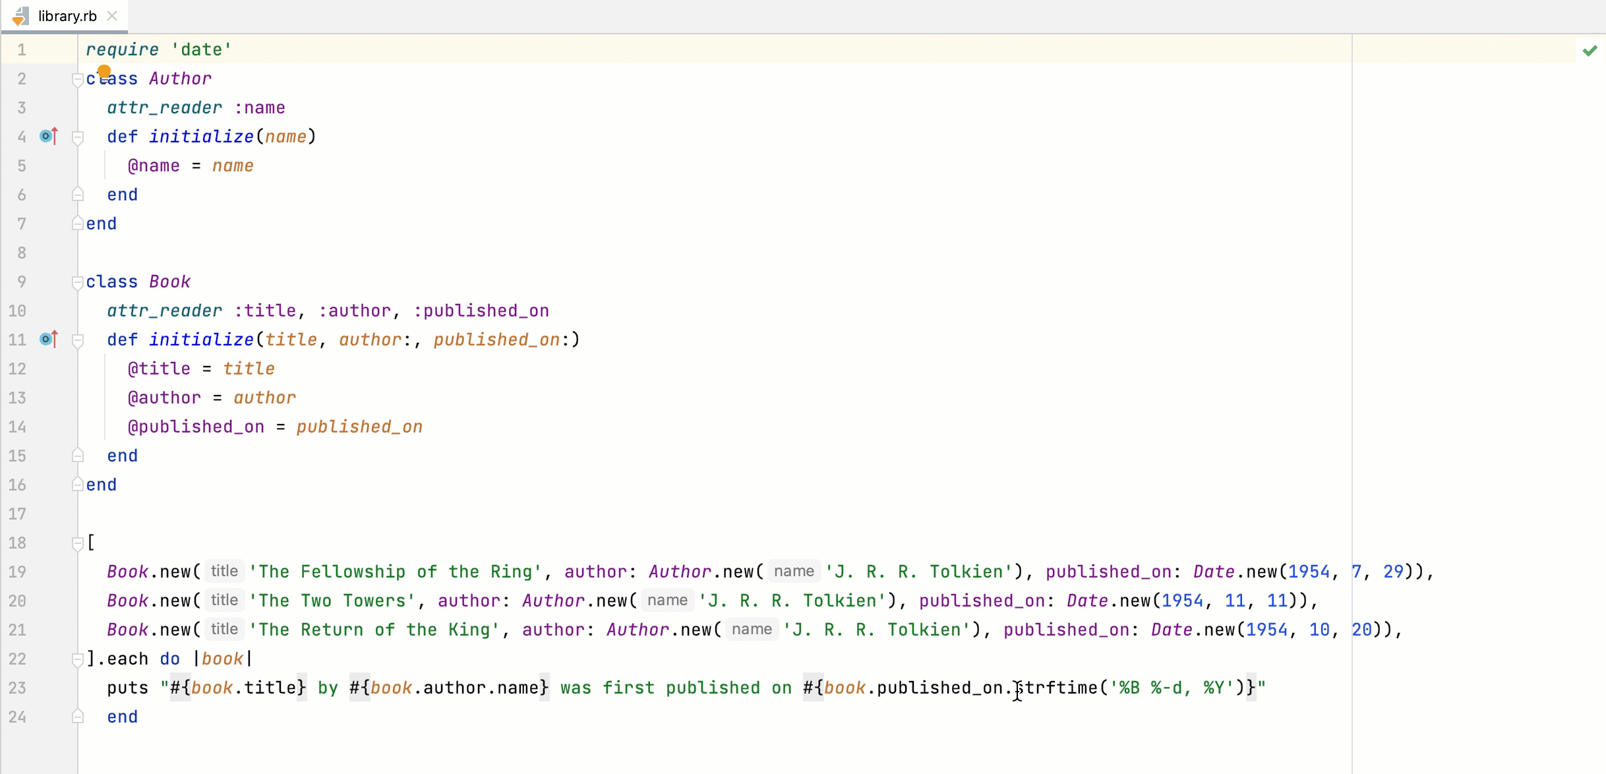
Task: Collapse the class Author fold marker
Action: click(77, 80)
